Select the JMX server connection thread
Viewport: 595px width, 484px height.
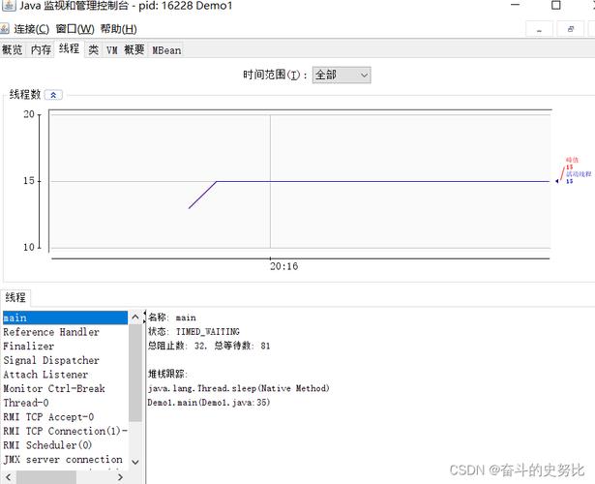(65, 460)
